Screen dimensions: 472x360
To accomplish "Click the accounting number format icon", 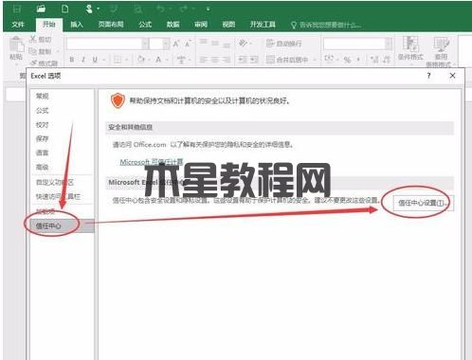I will (x=330, y=59).
